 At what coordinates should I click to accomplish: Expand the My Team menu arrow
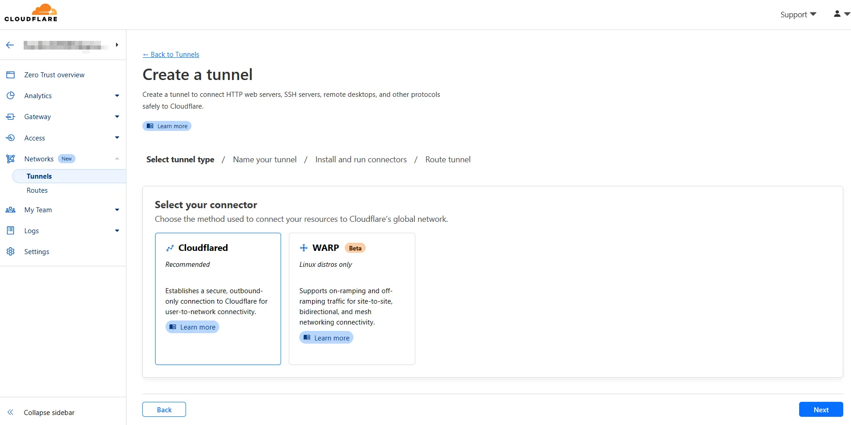pos(117,210)
